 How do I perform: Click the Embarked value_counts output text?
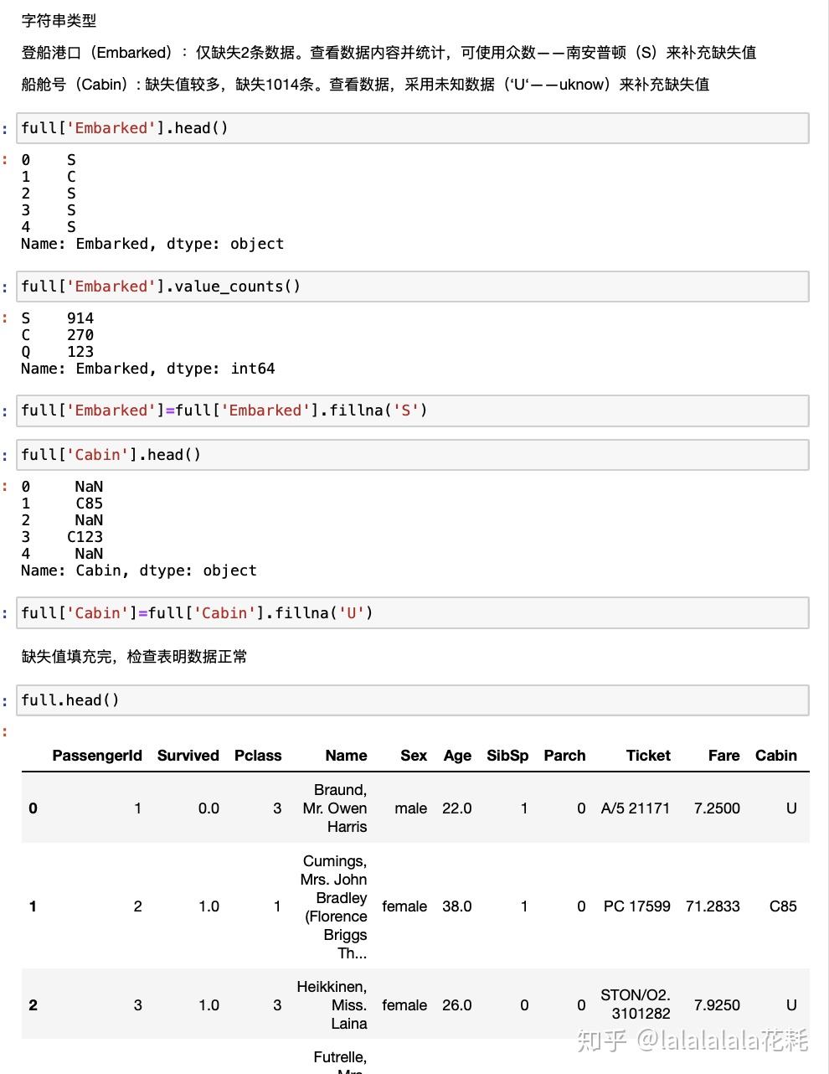[147, 343]
